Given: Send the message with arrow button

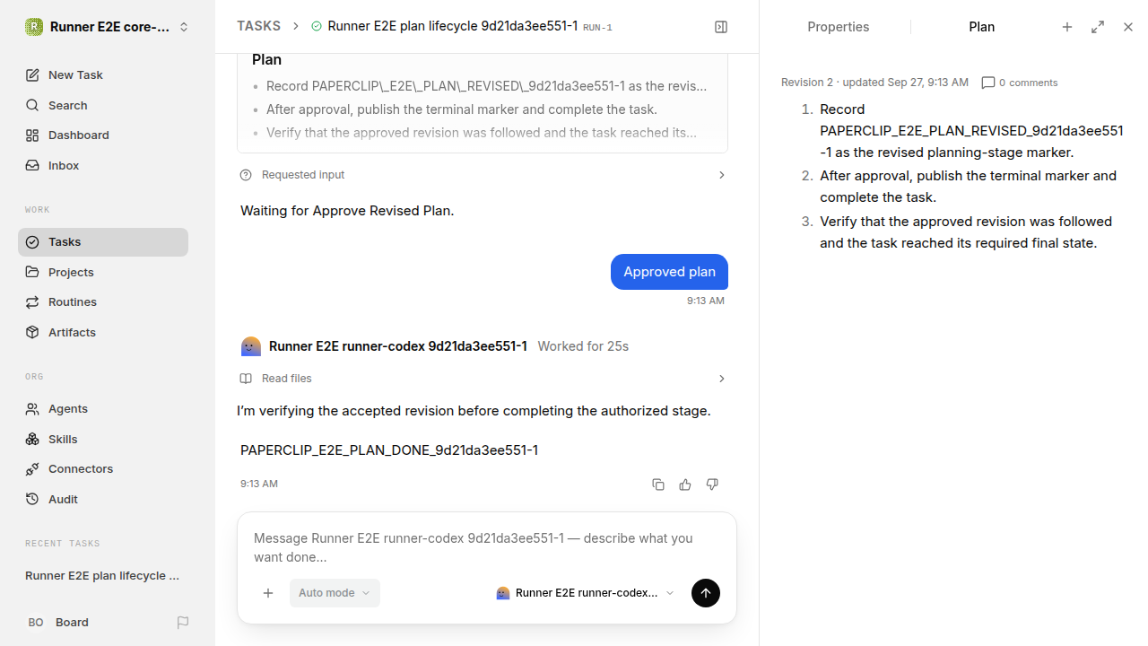Looking at the screenshot, I should click(706, 593).
